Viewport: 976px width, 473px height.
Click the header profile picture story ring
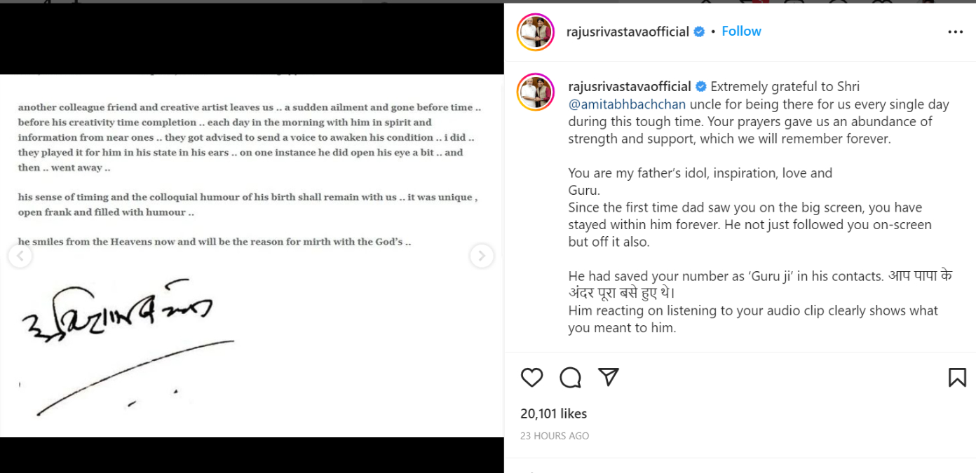click(x=536, y=32)
